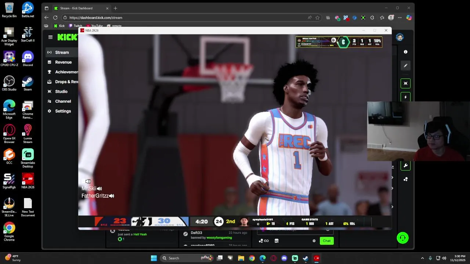Open woozyfamgaming moderator link
The height and width of the screenshot is (264, 470).
tap(219, 238)
